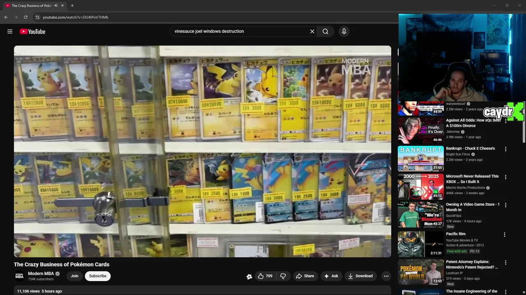The image size is (526, 295).
Task: Open options for Pacific Rim movie
Action: 505,235
